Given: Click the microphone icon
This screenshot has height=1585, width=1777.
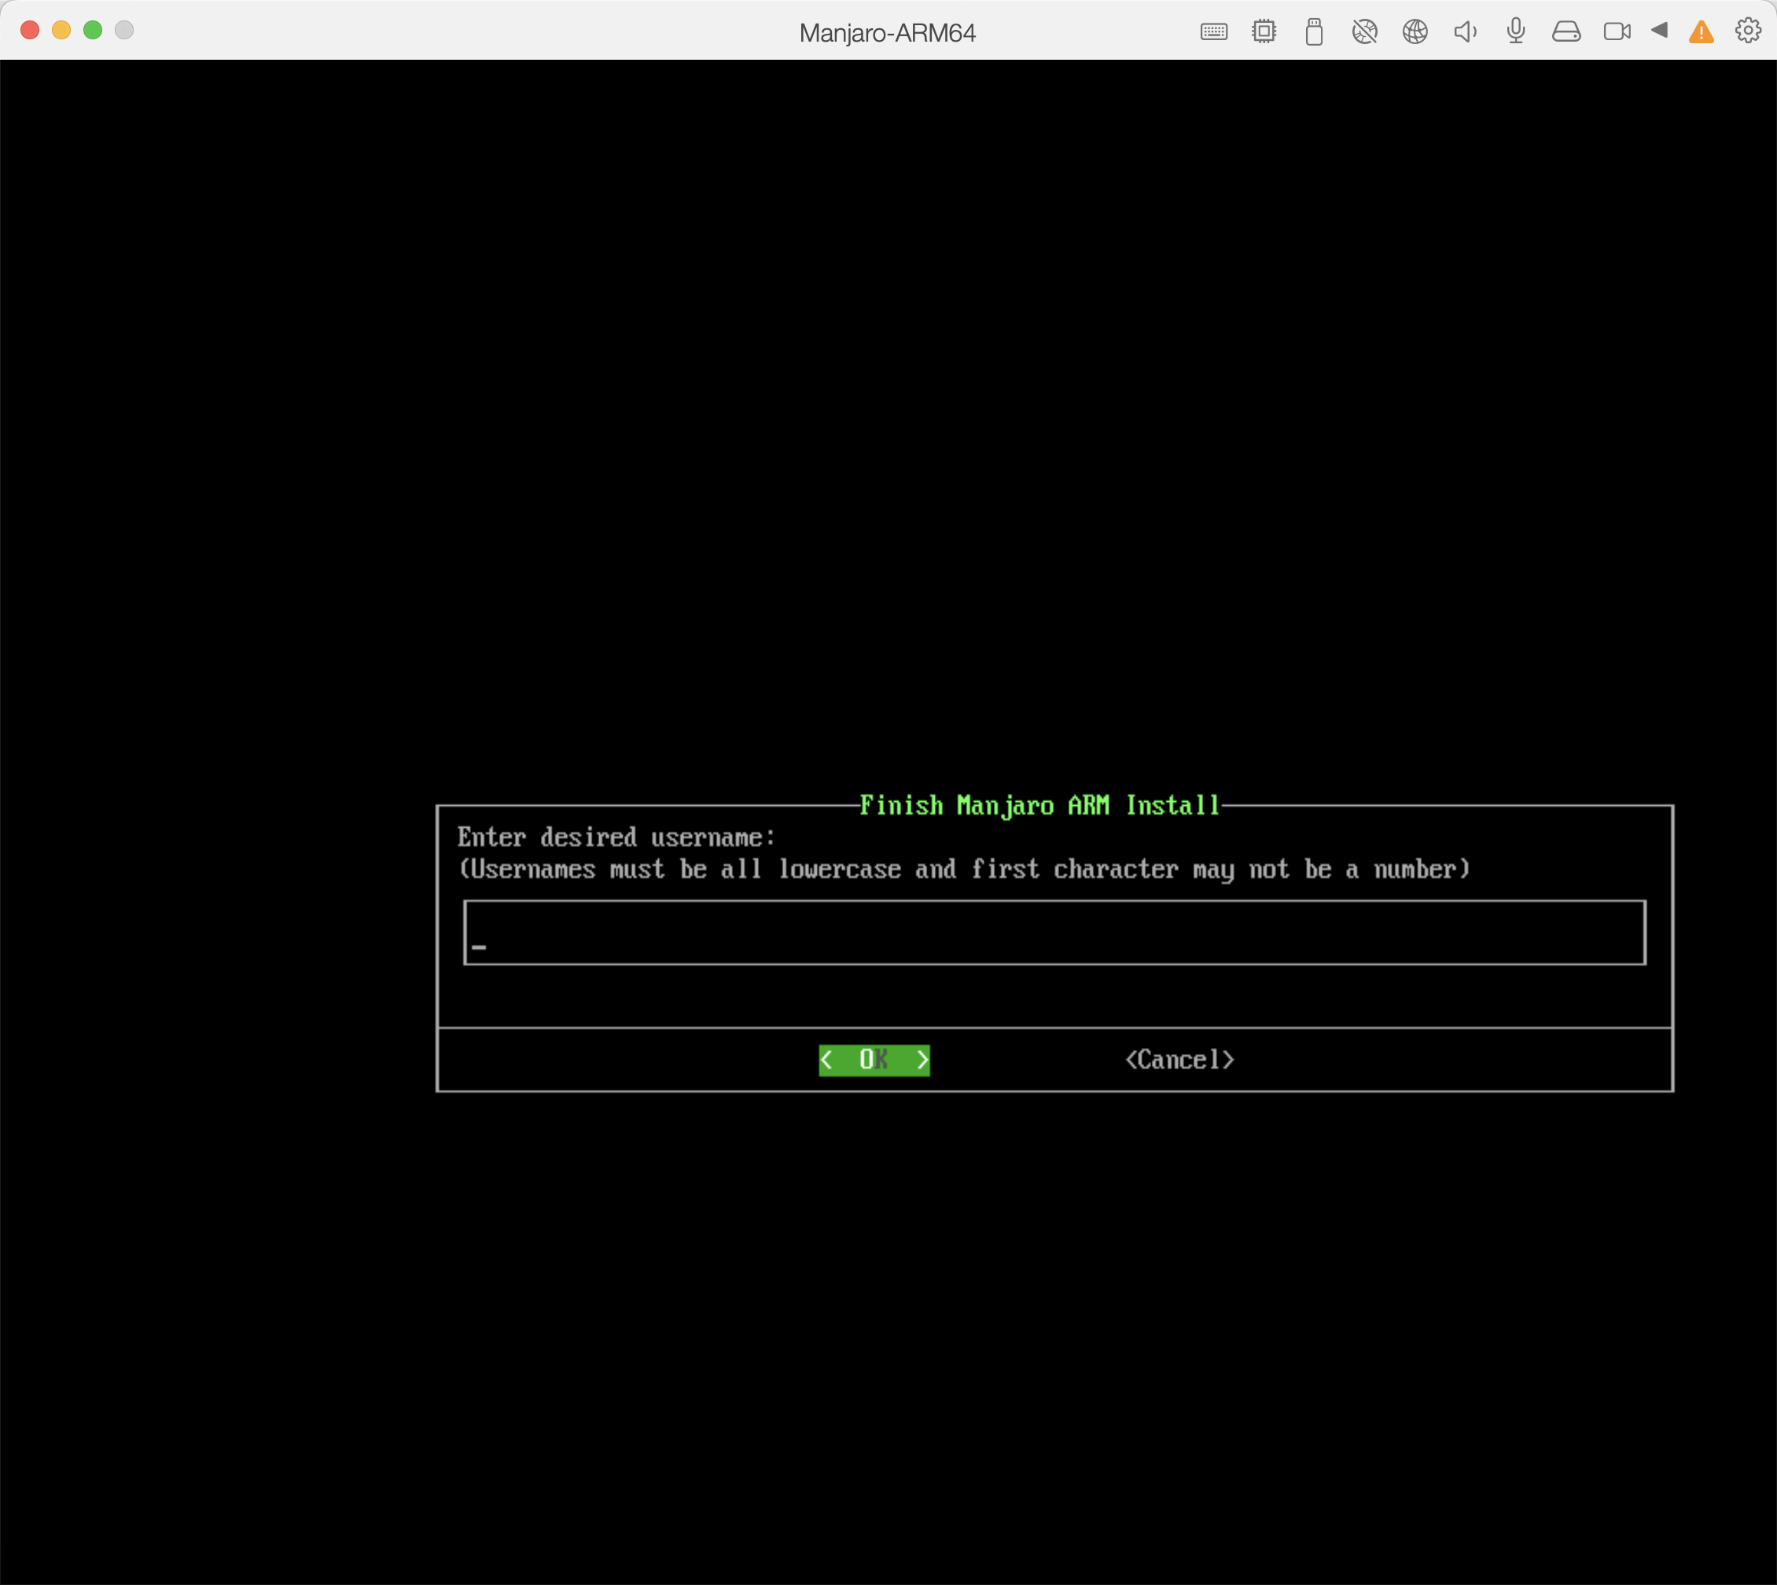Looking at the screenshot, I should [x=1516, y=31].
